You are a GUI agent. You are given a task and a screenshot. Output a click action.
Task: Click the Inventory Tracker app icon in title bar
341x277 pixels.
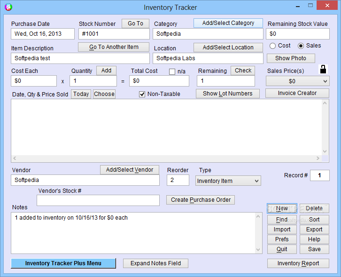click(x=8, y=7)
